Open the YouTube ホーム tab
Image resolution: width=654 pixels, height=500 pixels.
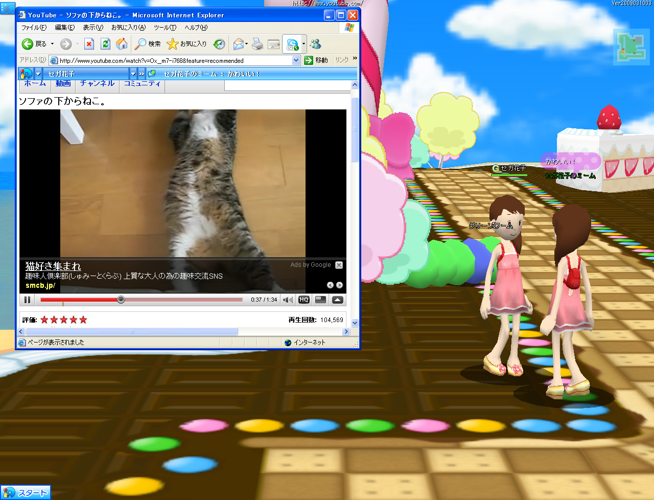(x=35, y=83)
